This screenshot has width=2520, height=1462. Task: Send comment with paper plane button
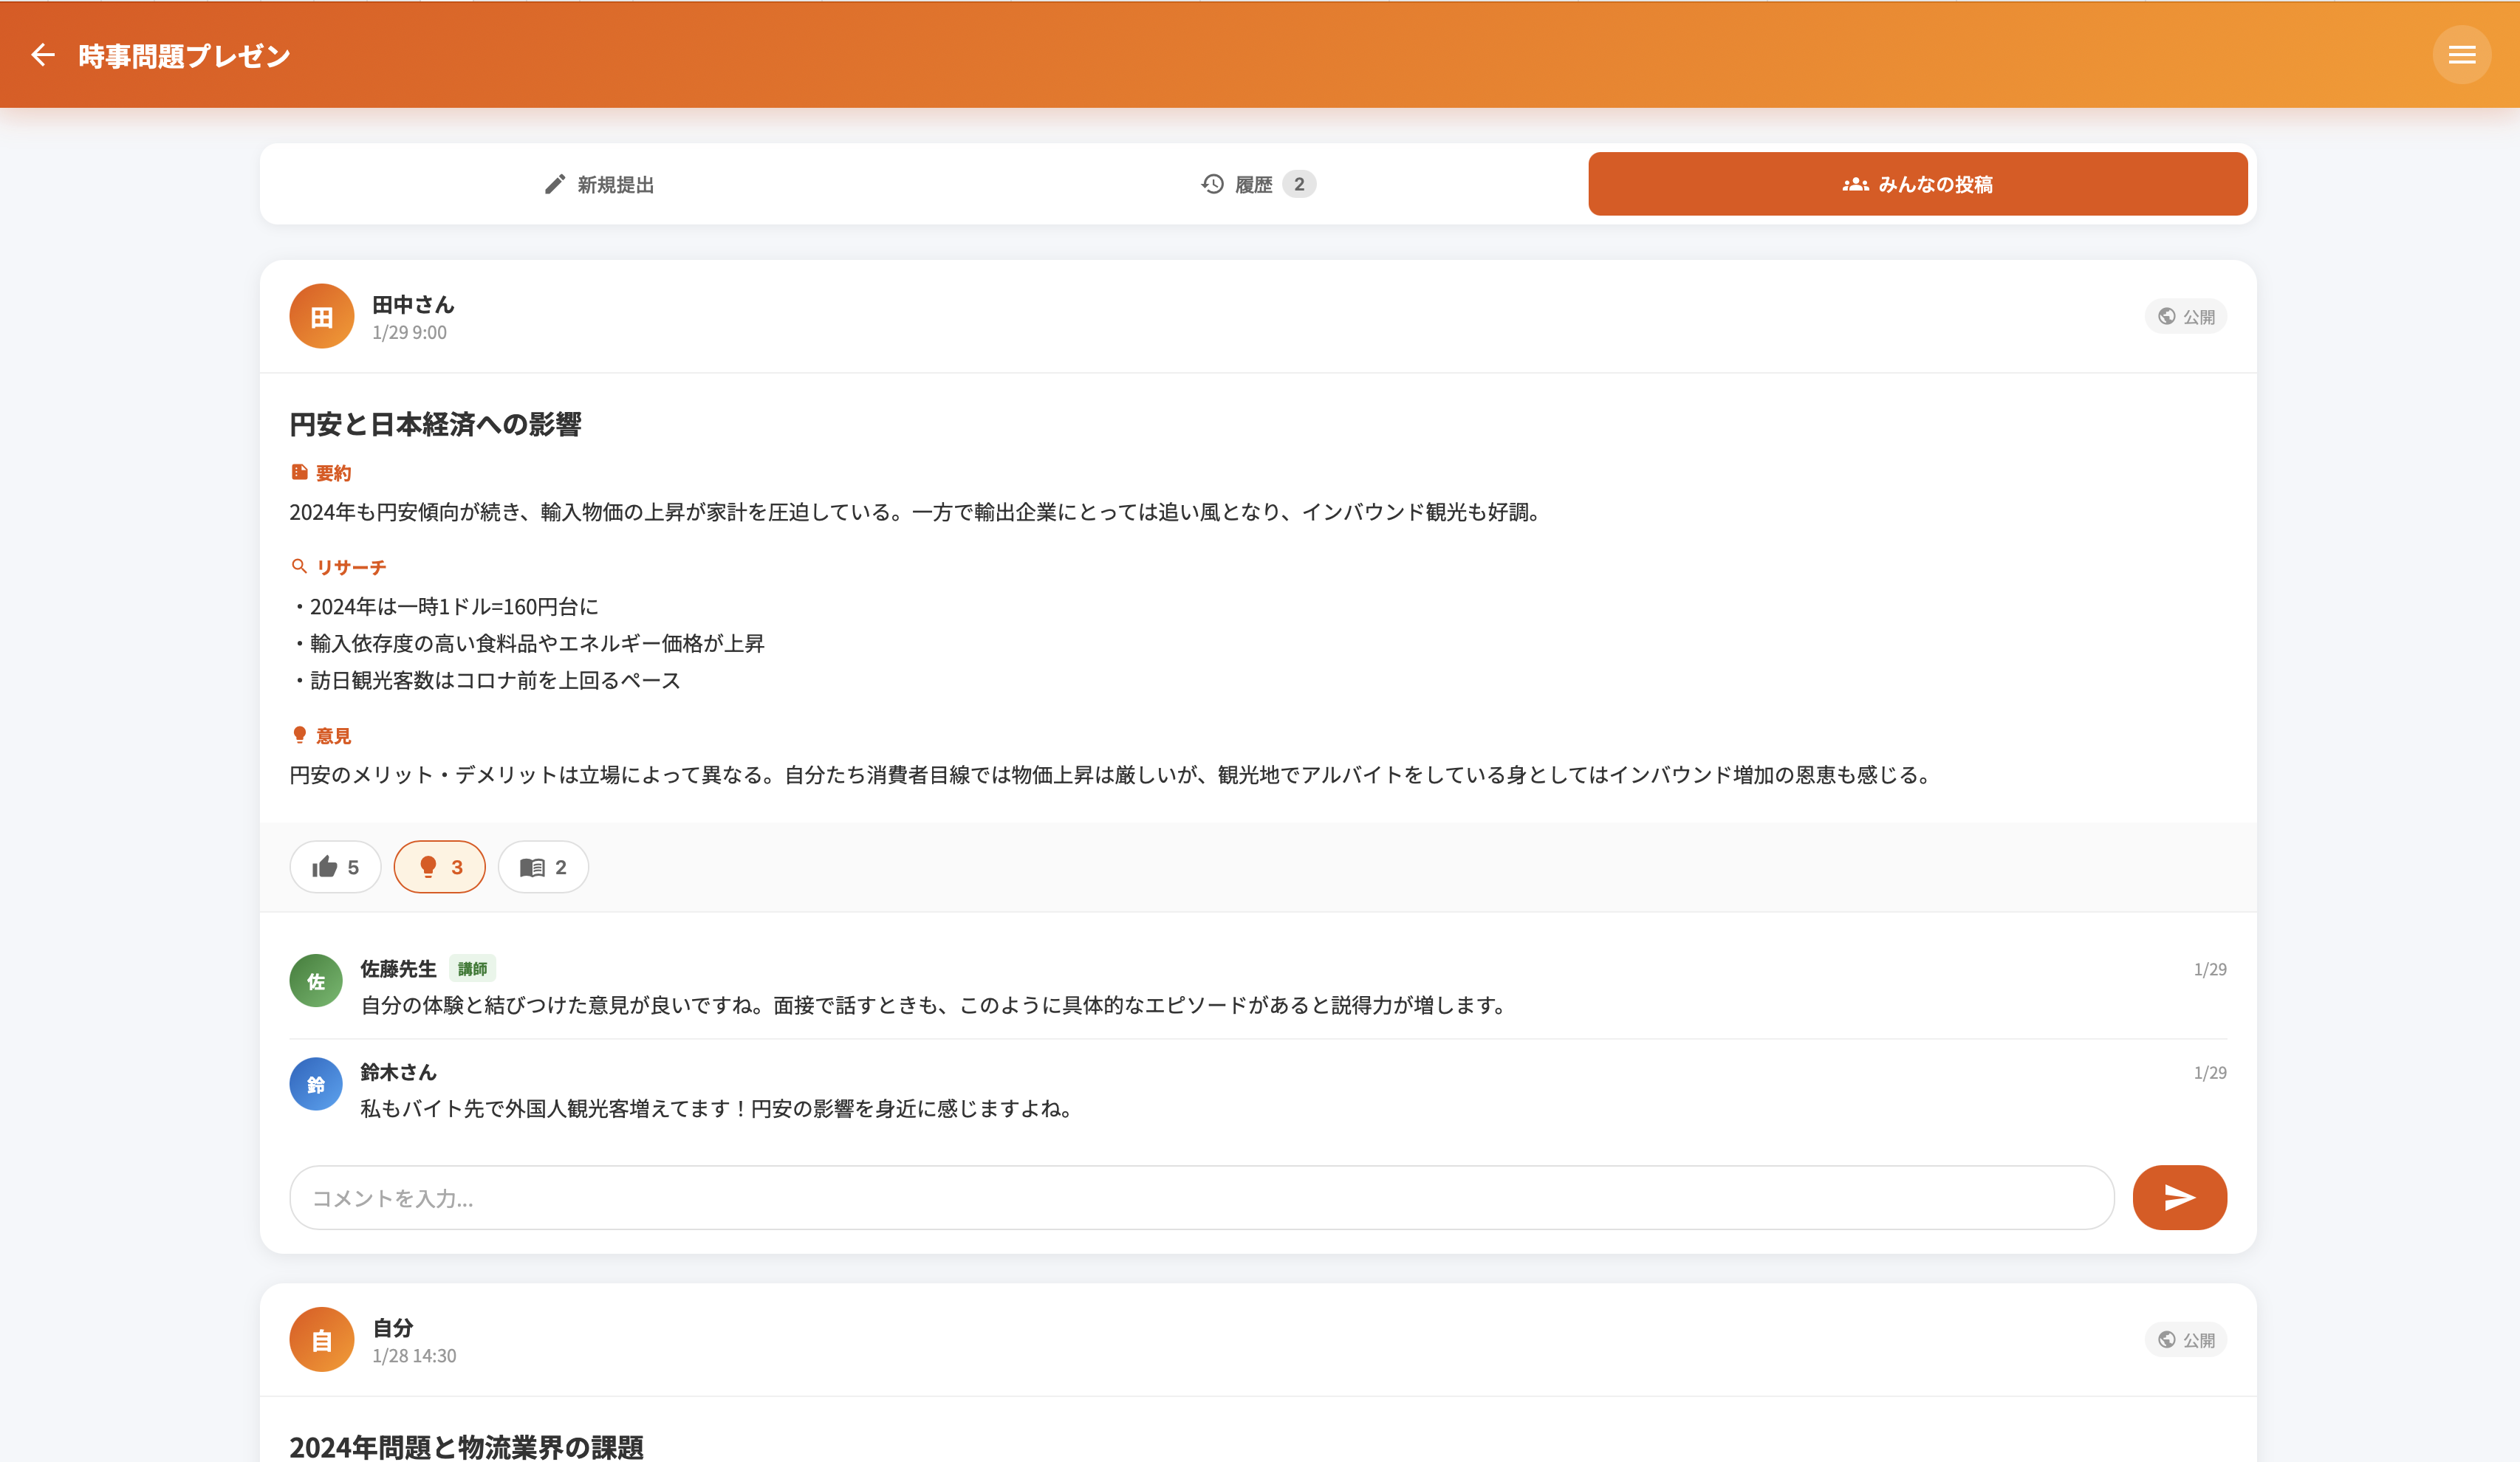[x=2179, y=1197]
